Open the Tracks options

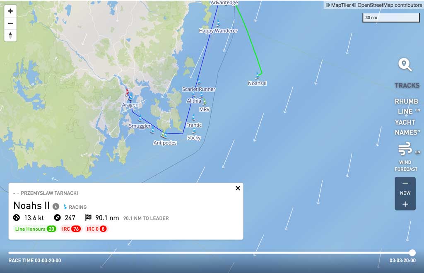[407, 85]
